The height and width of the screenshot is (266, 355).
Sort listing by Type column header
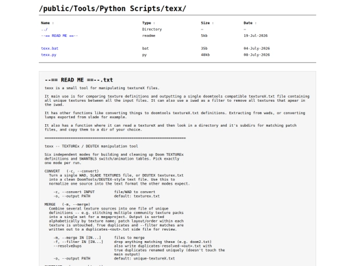pos(147,23)
